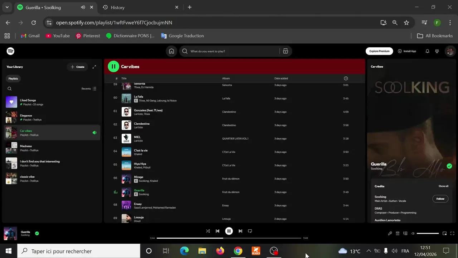This screenshot has width=458, height=258.
Task: Open the classic vibe playlist
Action: coord(52,178)
